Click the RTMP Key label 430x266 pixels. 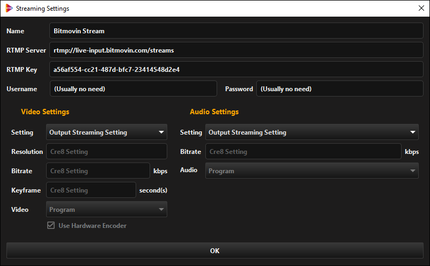point(21,70)
